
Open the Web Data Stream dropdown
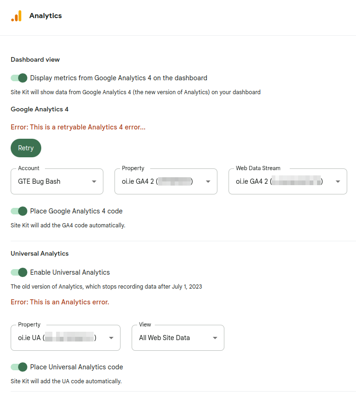(x=287, y=181)
